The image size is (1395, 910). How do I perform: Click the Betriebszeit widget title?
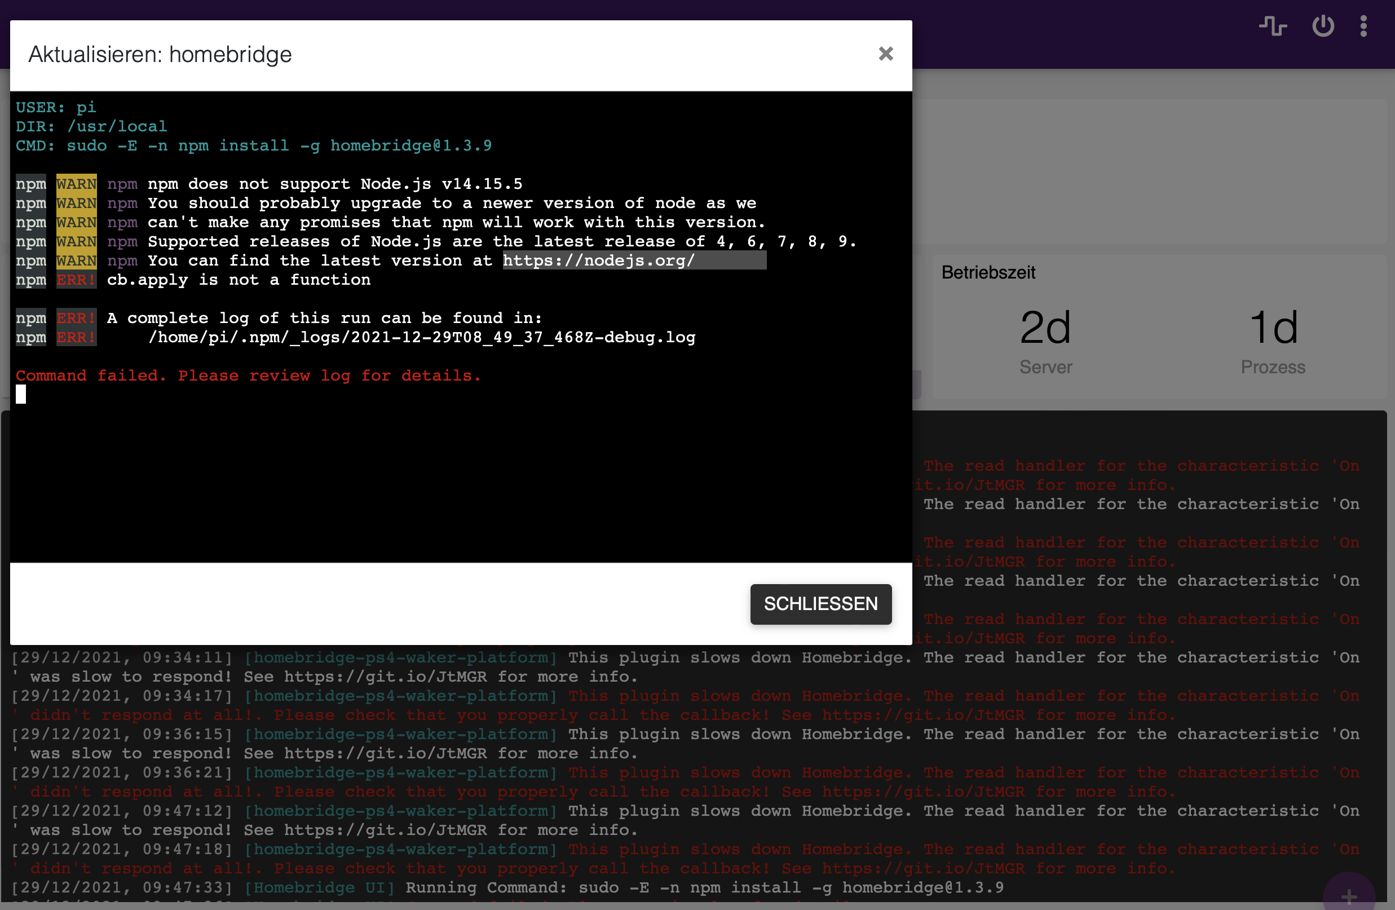click(988, 272)
